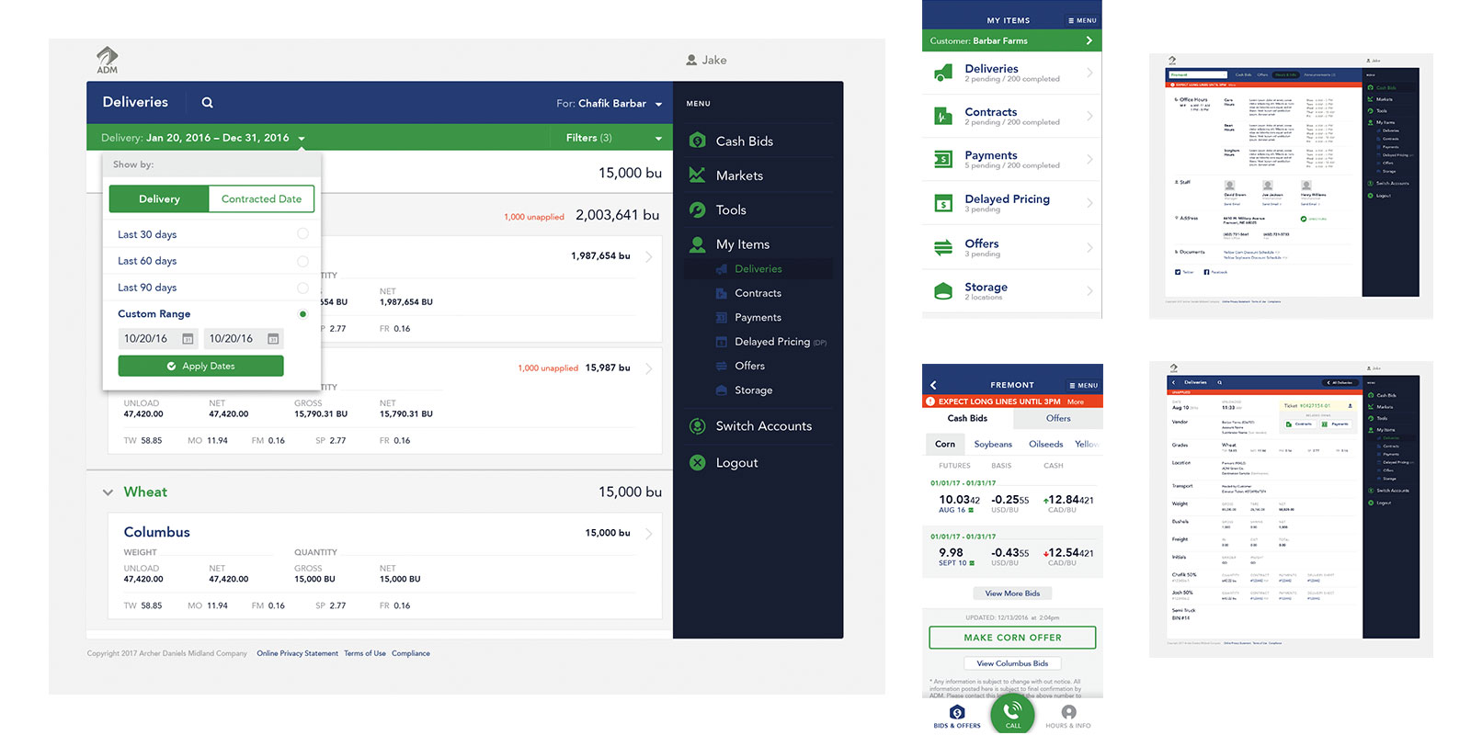Switch Show by toggle to Delivery

159,199
